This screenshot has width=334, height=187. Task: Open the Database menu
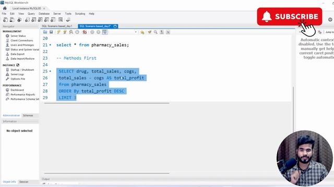(x=44, y=14)
